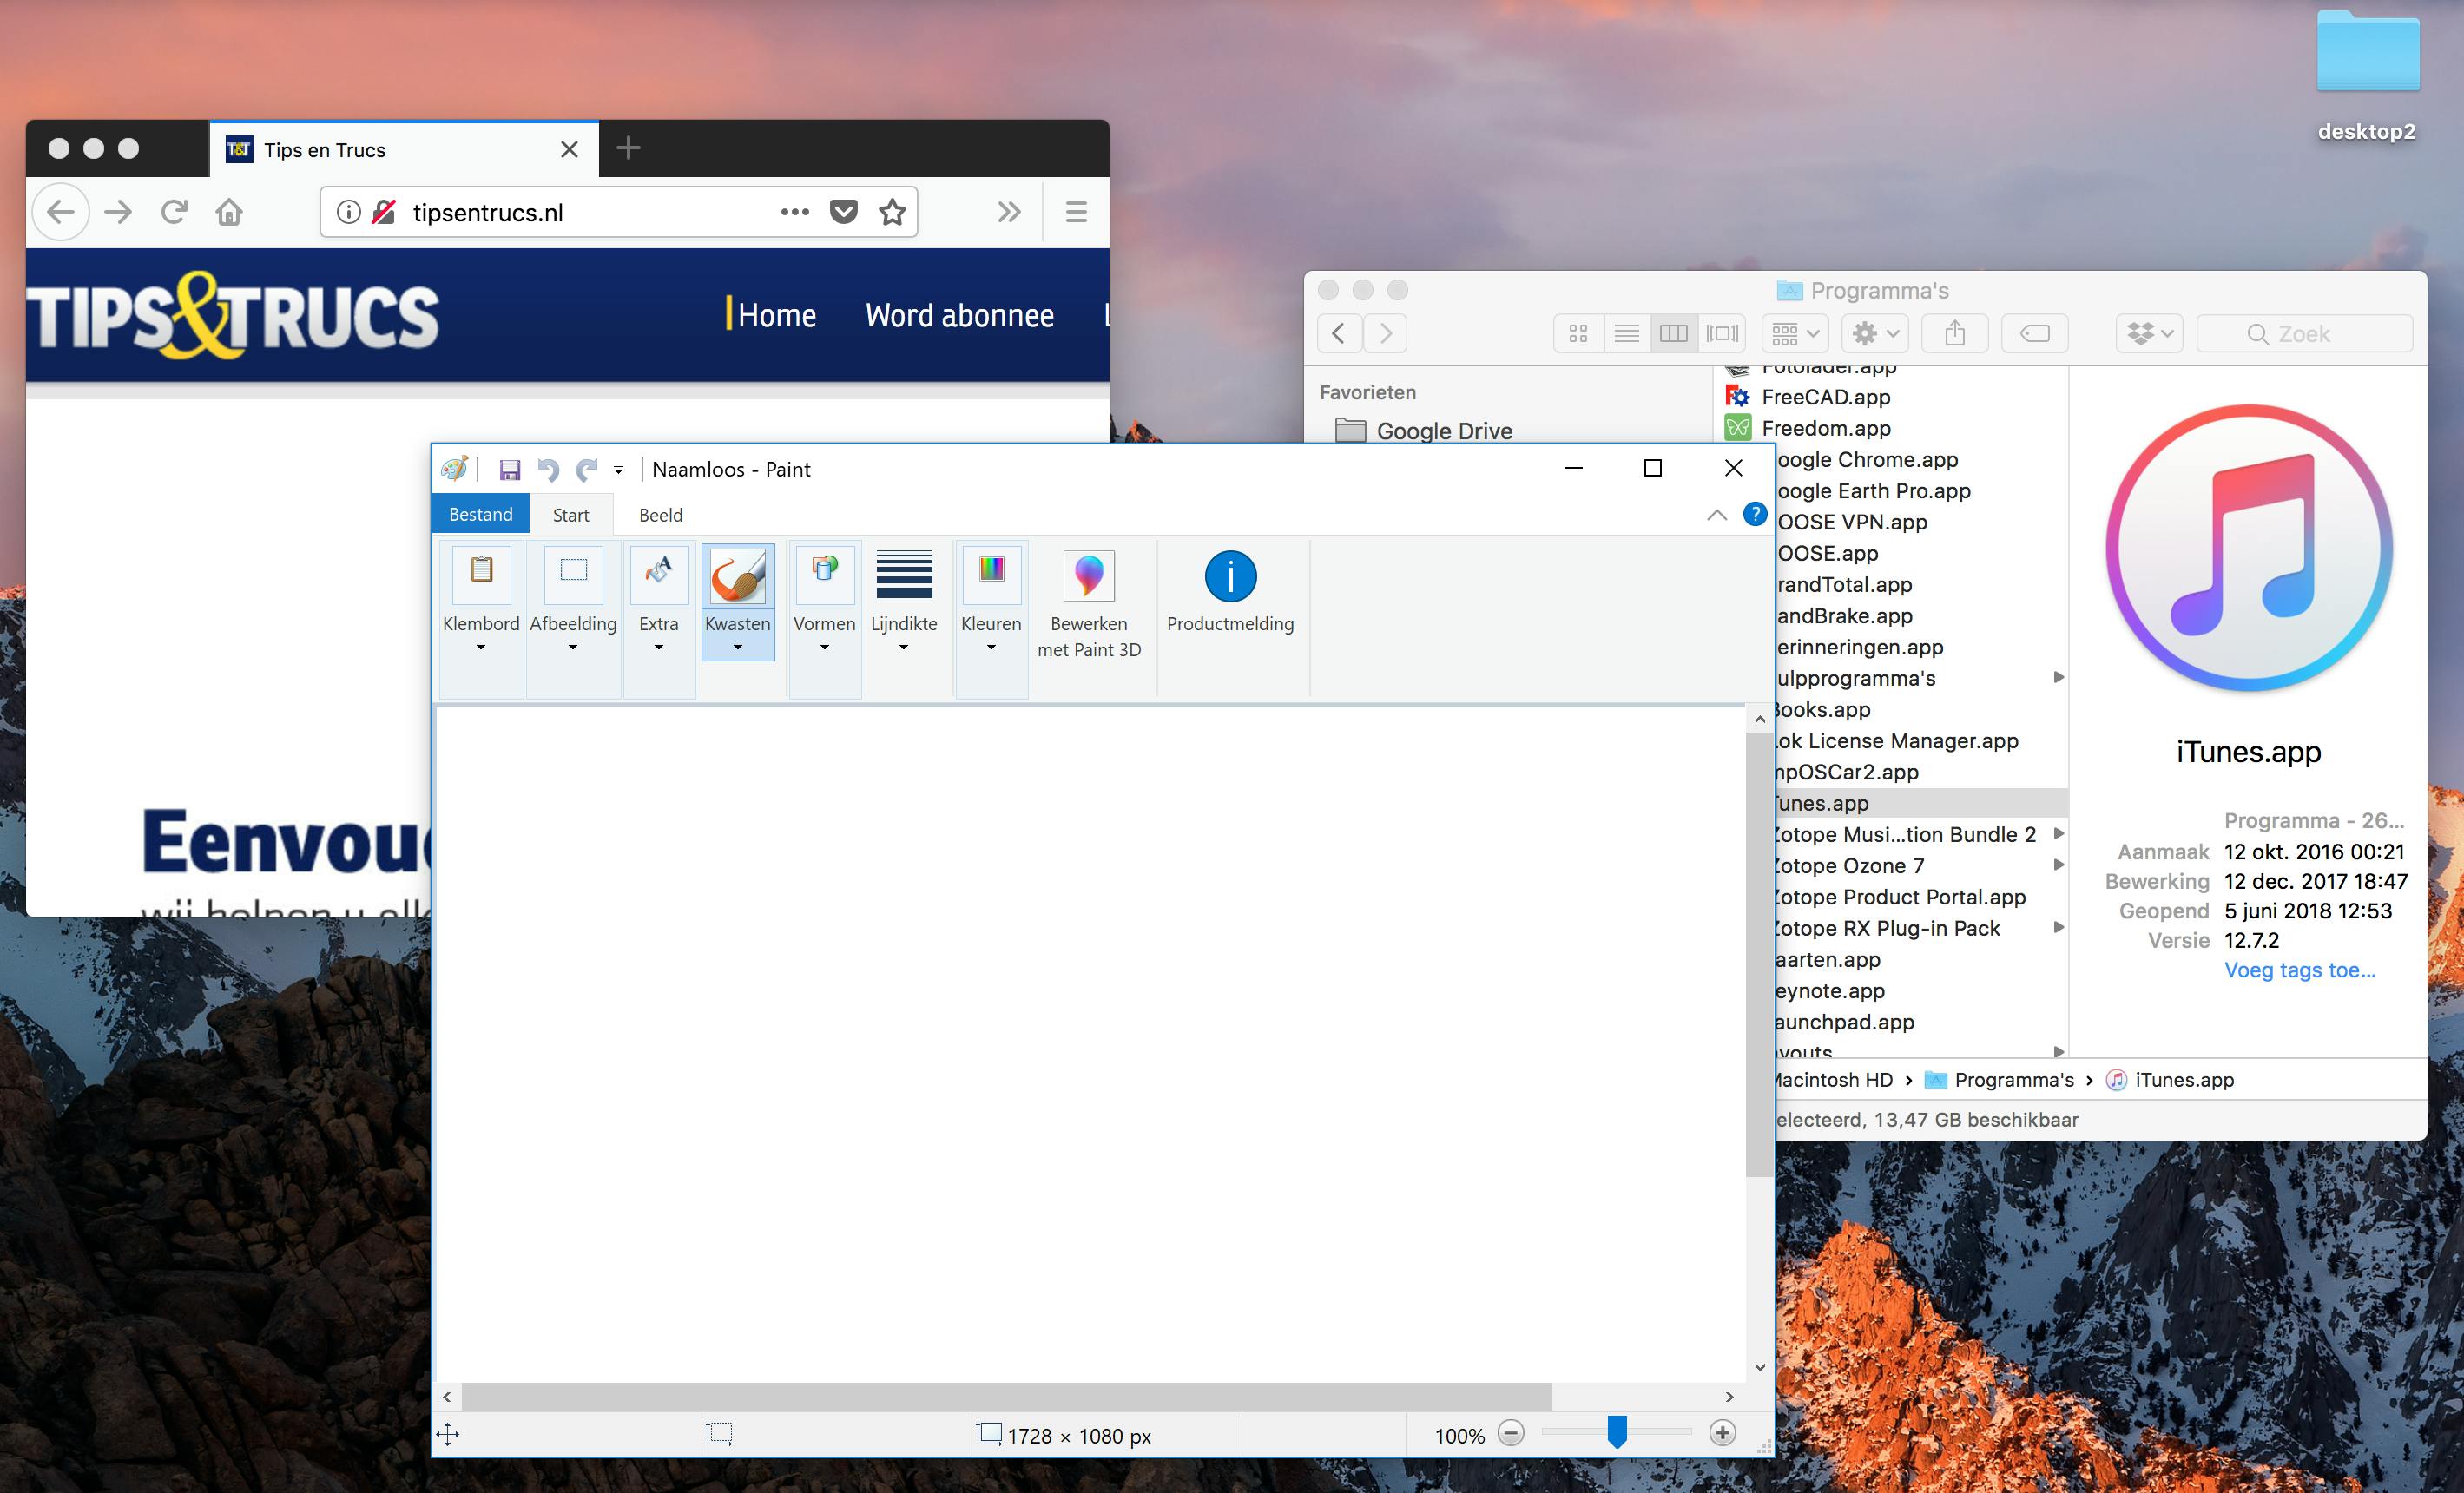2464x1493 pixels.
Task: Open Word abonnee on the website
Action: [959, 316]
